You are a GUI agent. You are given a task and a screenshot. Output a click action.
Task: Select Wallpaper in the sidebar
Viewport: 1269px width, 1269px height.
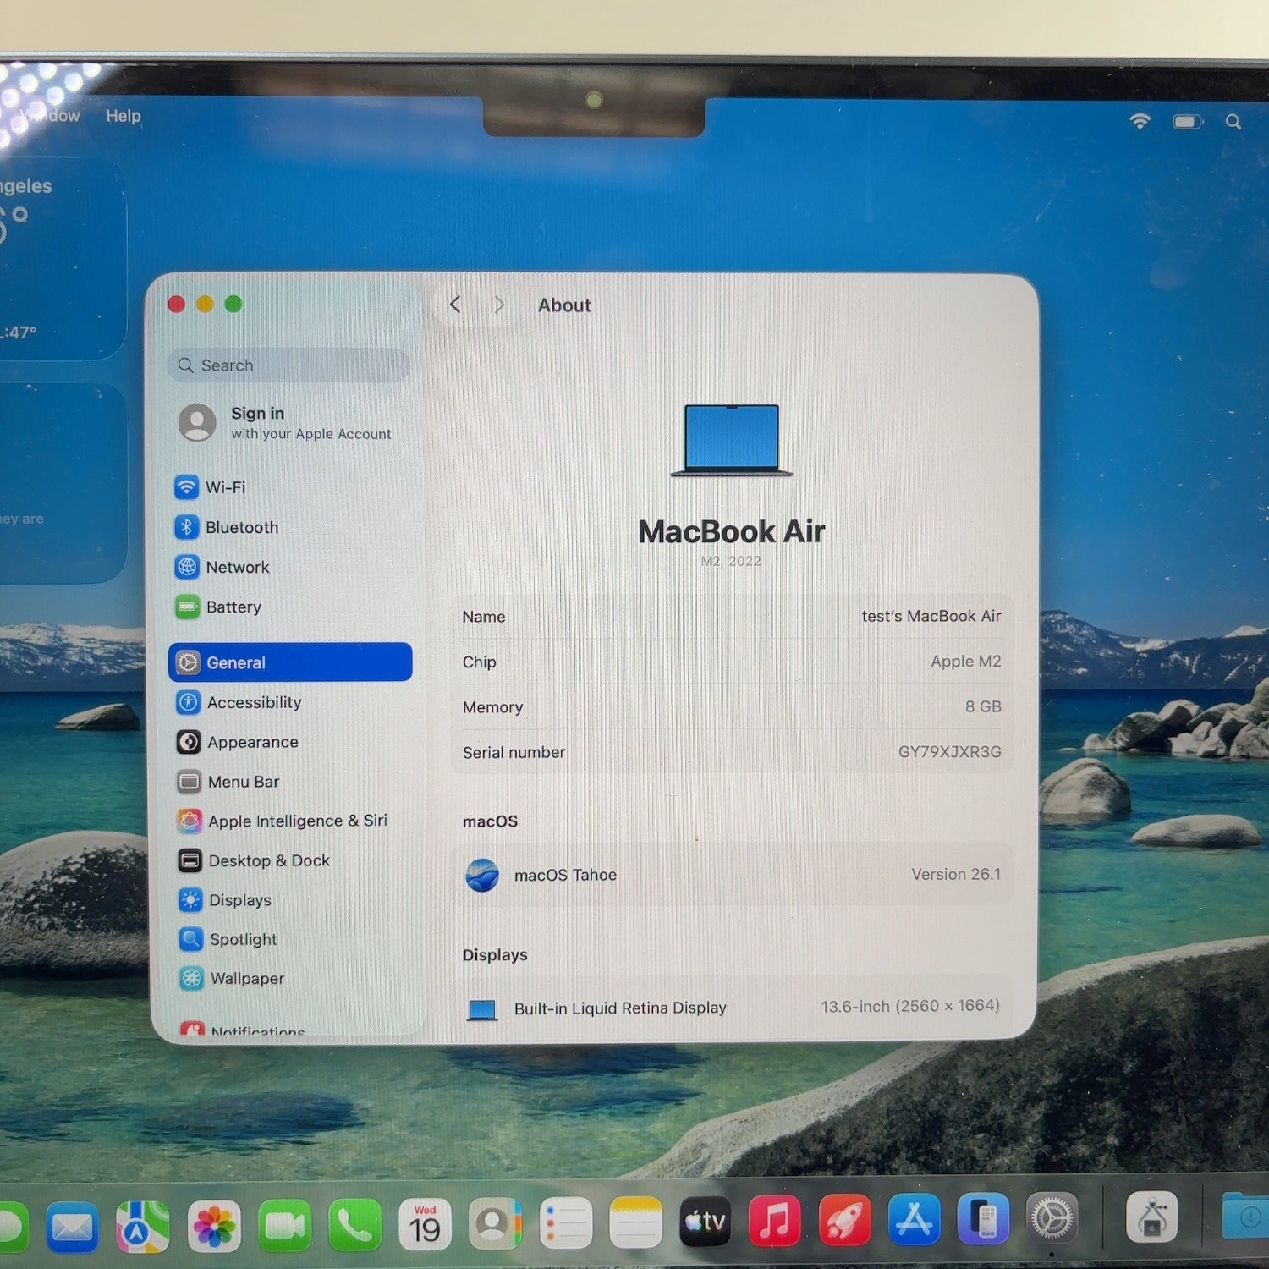pos(246,978)
